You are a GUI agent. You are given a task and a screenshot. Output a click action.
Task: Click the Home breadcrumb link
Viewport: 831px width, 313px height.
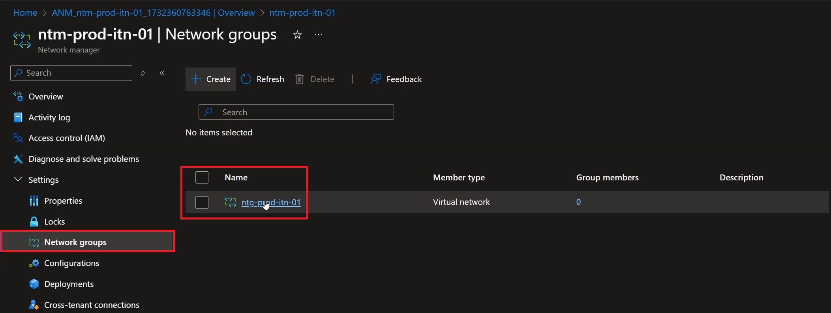point(25,13)
